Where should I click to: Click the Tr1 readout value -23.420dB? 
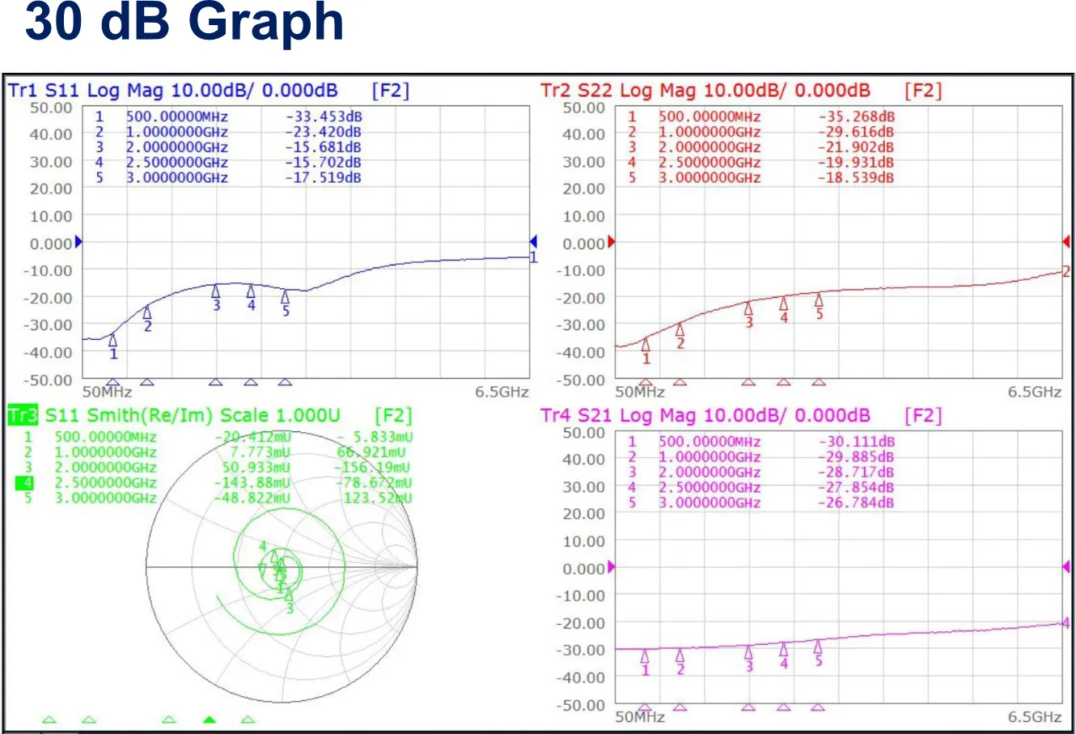click(323, 132)
